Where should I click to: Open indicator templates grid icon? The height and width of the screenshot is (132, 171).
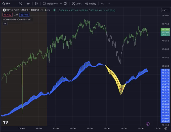point(66,4)
